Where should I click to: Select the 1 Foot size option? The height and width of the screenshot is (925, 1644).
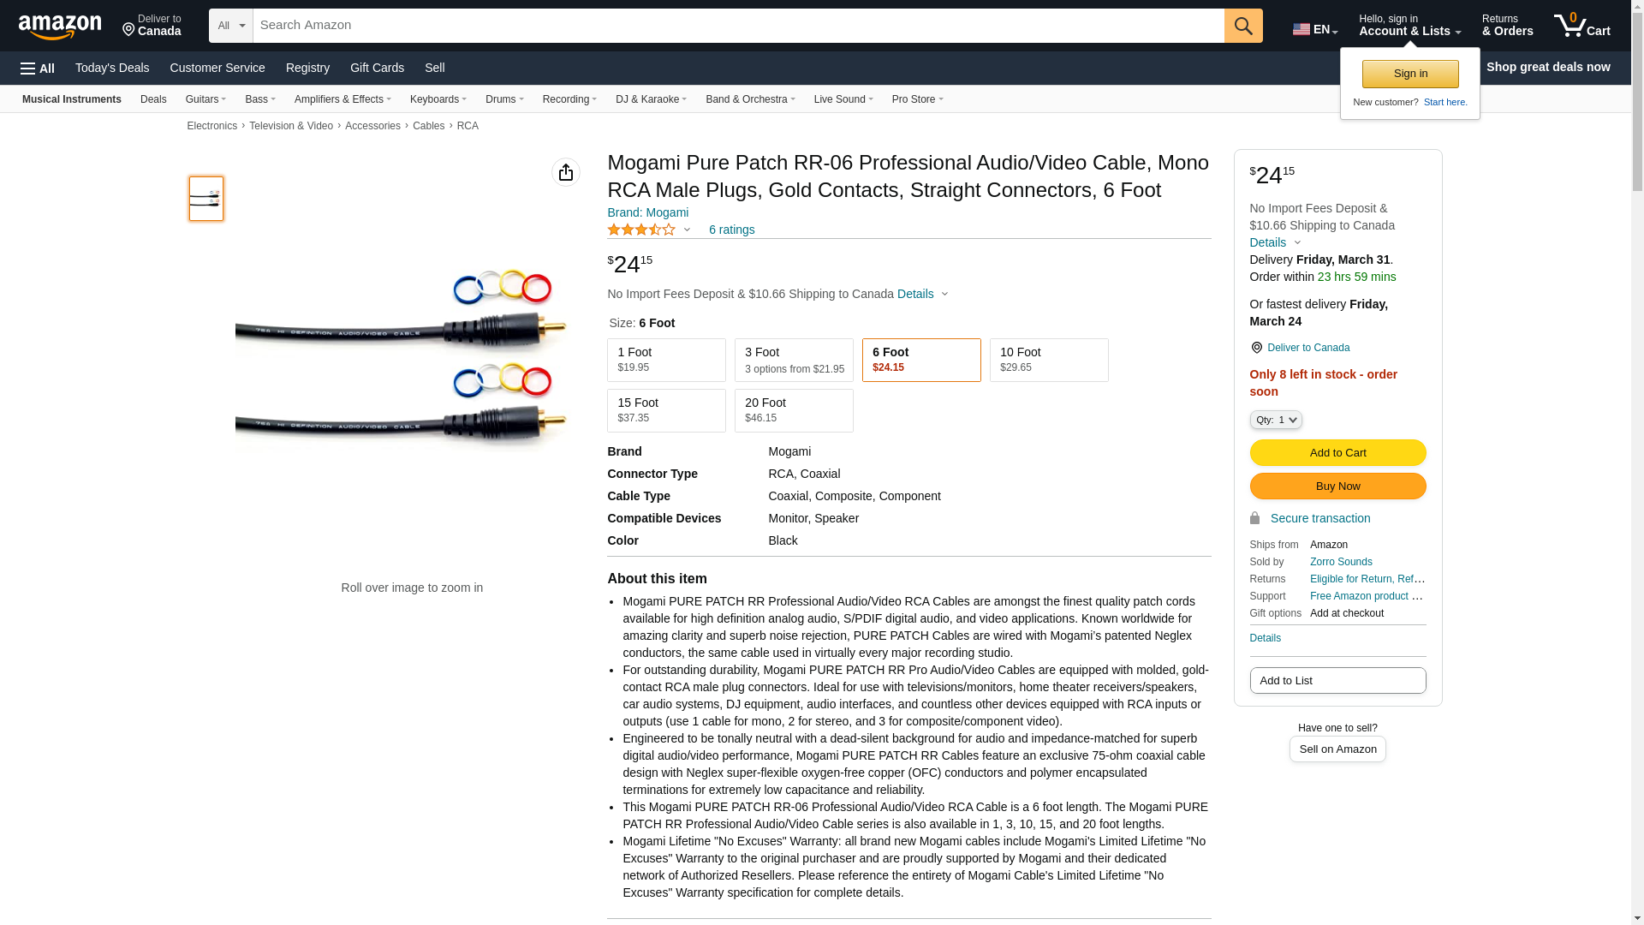point(666,360)
